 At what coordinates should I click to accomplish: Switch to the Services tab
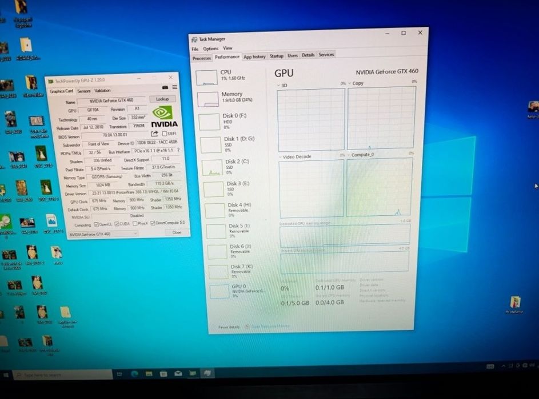point(326,55)
